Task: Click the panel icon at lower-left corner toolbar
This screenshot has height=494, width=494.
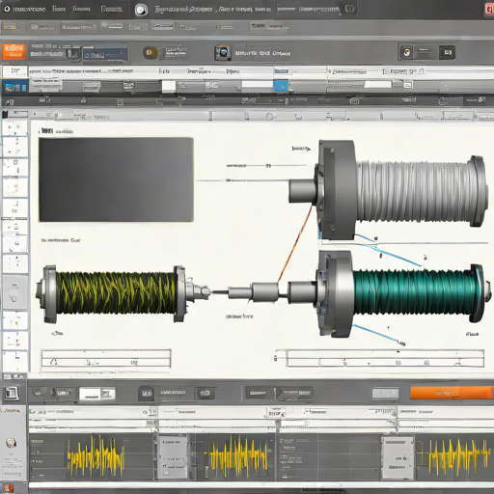Action: click(x=12, y=393)
